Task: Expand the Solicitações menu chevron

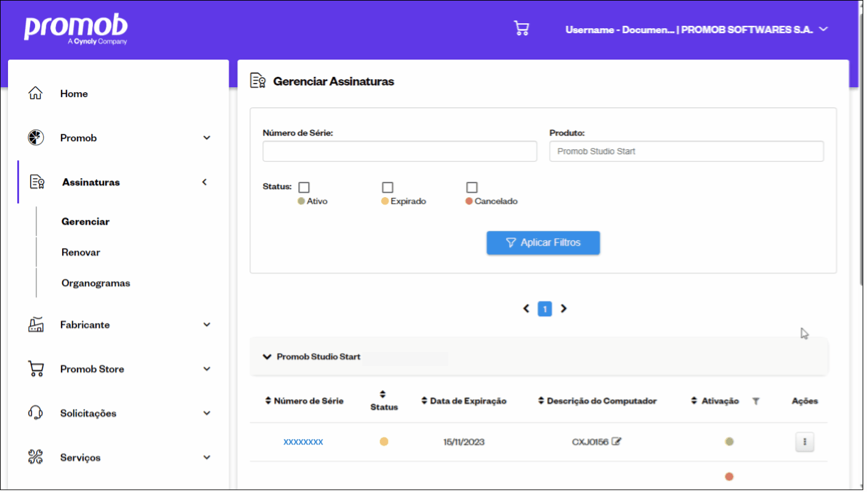Action: pos(207,413)
